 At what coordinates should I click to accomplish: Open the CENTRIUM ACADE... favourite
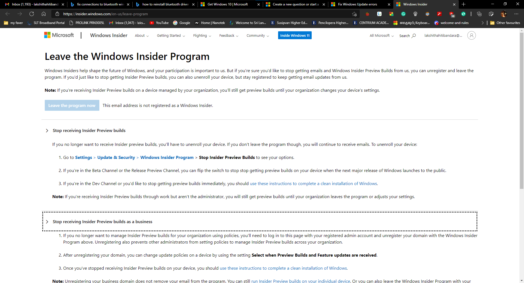click(371, 23)
